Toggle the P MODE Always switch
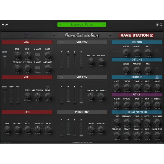 click(x=37, y=68)
